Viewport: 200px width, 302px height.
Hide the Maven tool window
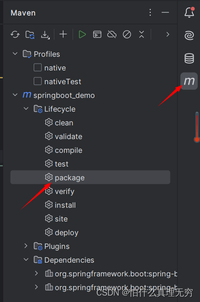point(165,12)
